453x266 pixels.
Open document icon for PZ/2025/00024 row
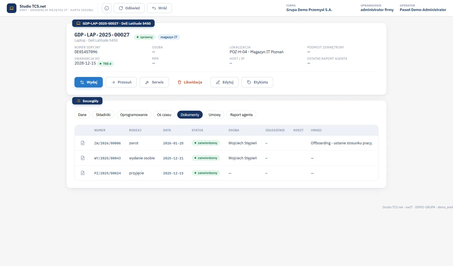[83, 173]
